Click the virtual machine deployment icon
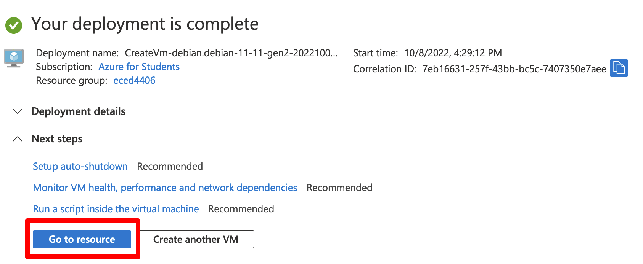This screenshot has height=264, width=643. coord(14,58)
